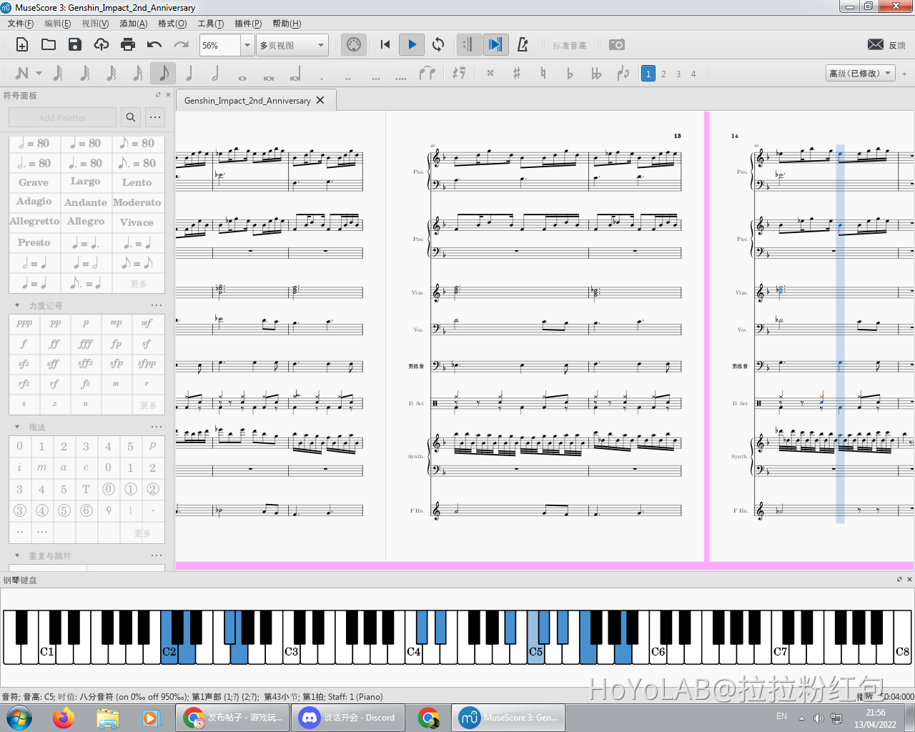
Task: Search palettes using the magnifier icon
Action: (130, 117)
